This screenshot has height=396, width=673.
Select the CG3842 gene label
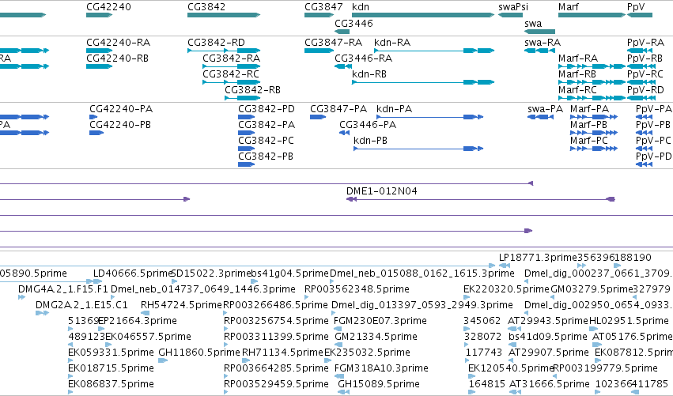206,7
